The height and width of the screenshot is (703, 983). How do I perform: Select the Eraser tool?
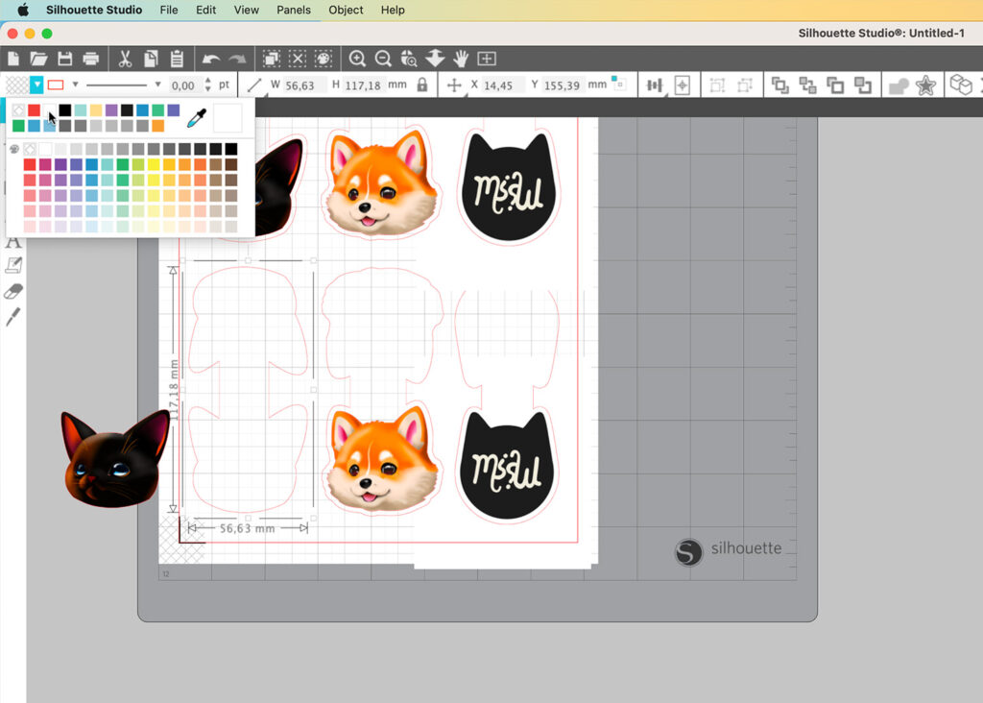coord(13,291)
